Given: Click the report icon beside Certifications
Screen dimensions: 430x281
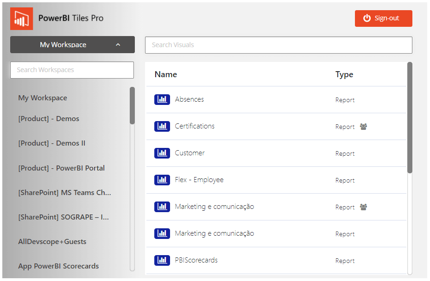Looking at the screenshot, I should [x=162, y=126].
